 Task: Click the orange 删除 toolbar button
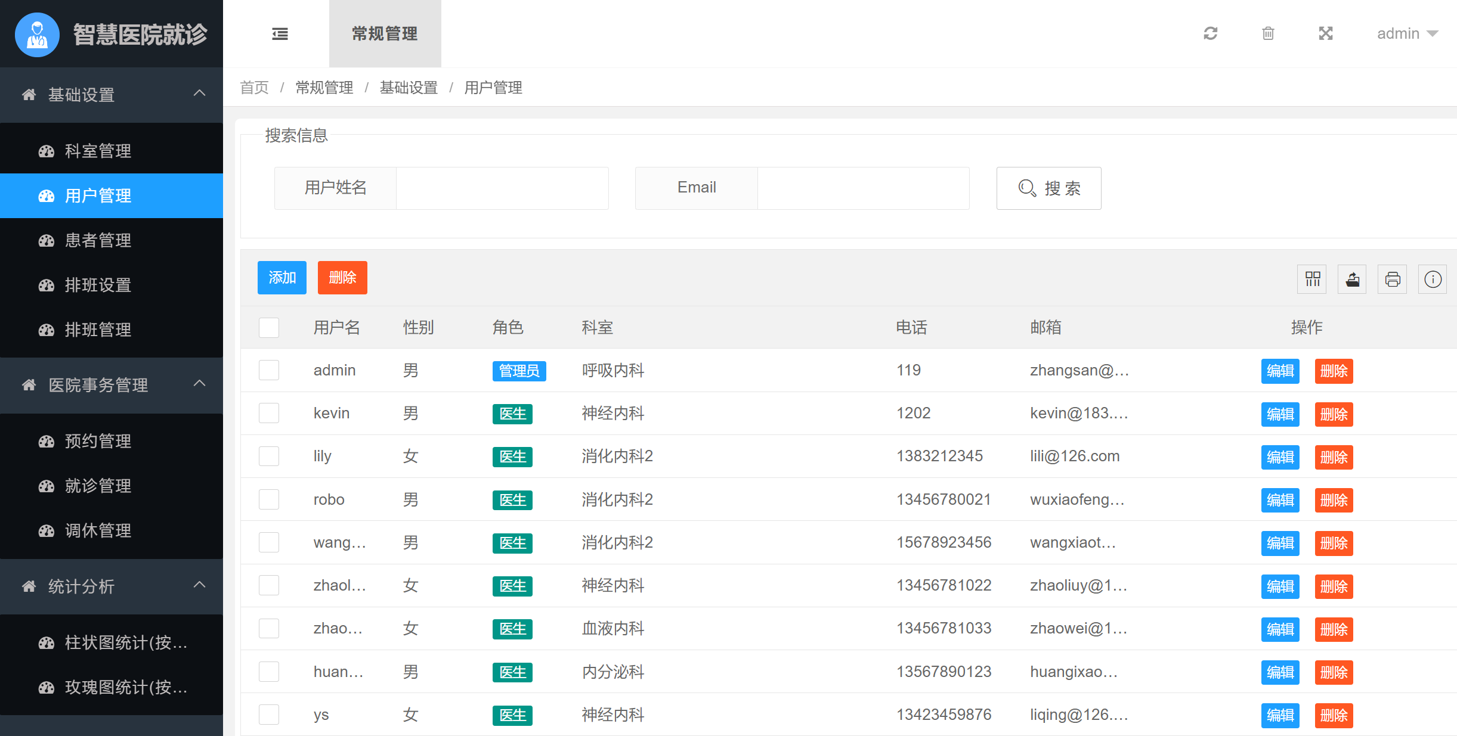click(342, 278)
